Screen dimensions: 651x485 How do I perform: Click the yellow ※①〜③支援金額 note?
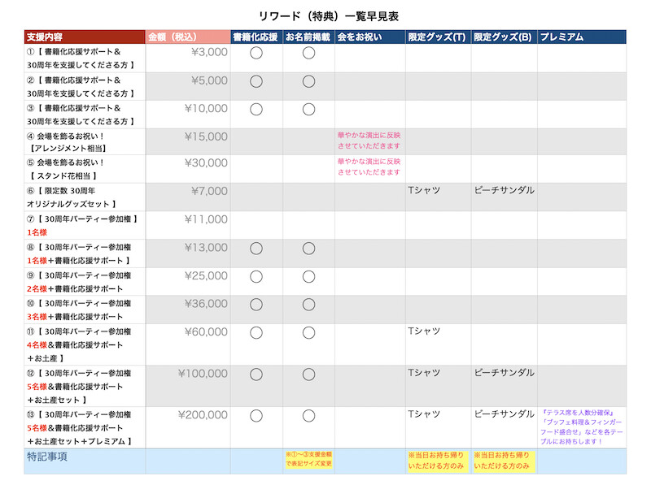coord(309,459)
